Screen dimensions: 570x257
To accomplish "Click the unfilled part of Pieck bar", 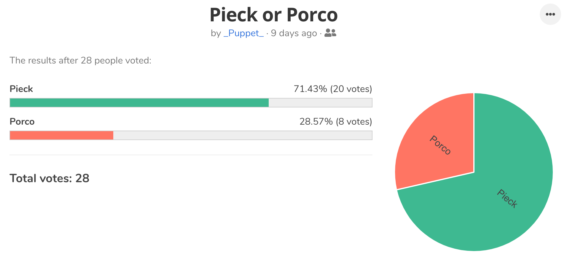I will click(320, 103).
